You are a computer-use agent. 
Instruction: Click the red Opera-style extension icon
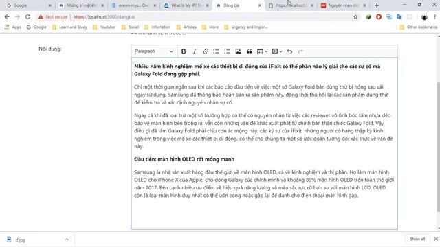pyautogui.click(x=379, y=16)
